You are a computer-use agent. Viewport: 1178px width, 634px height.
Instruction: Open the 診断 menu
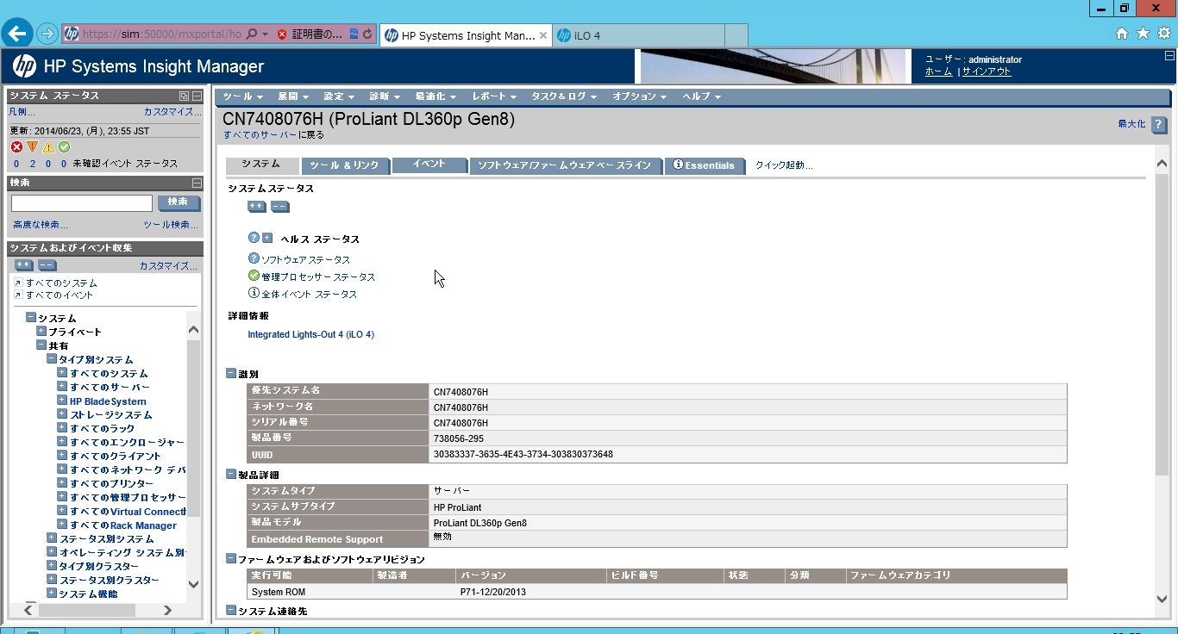click(x=384, y=96)
